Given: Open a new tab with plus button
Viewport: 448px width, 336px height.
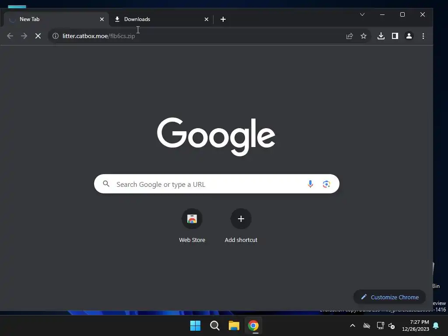Looking at the screenshot, I should point(223,19).
